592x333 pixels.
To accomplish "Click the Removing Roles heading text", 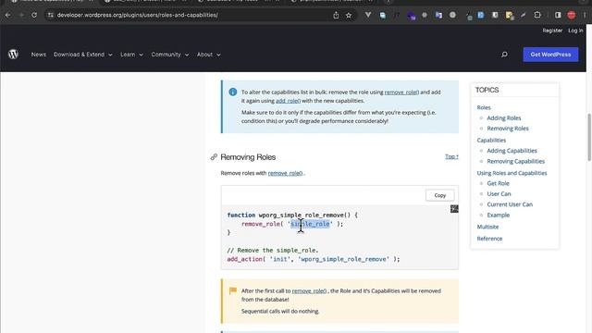I will coord(248,157).
